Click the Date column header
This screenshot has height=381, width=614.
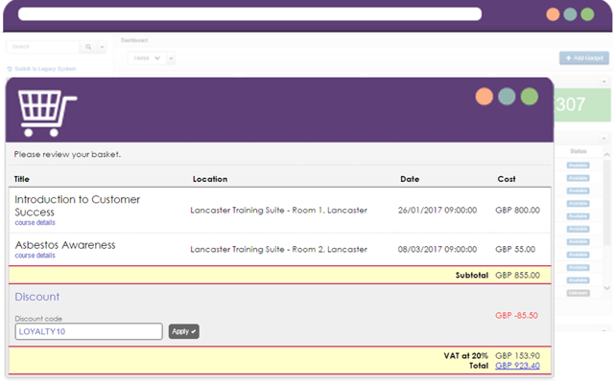(410, 179)
